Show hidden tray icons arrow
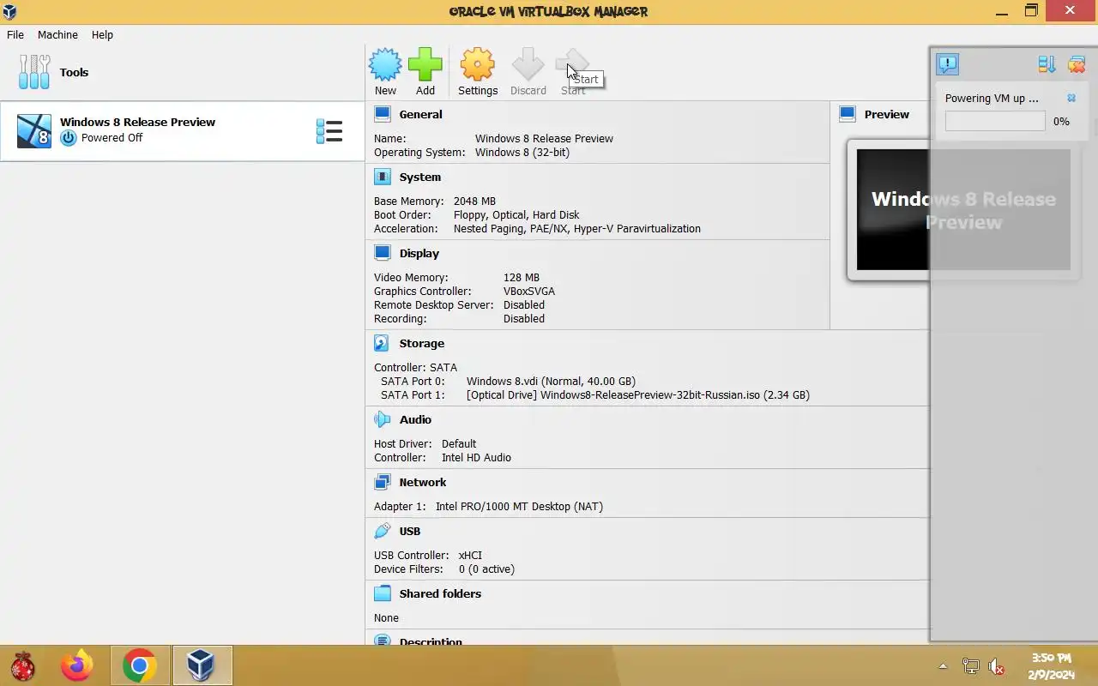 944,666
